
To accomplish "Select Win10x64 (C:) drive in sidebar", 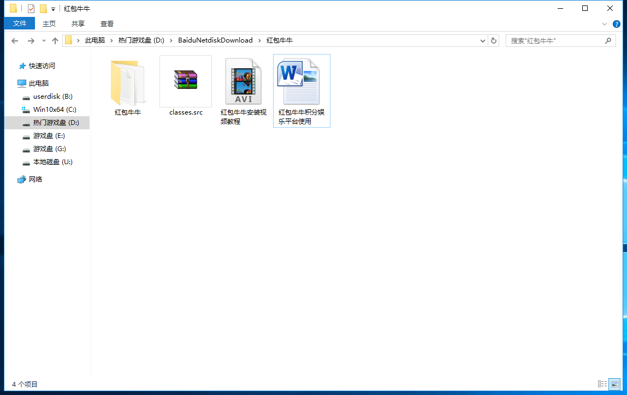I will coord(55,110).
